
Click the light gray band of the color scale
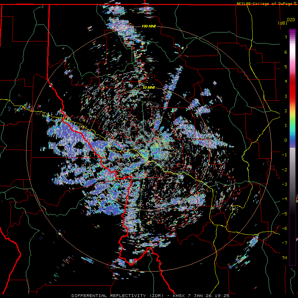point(292,155)
